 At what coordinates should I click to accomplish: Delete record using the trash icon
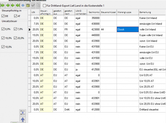[28, 5]
